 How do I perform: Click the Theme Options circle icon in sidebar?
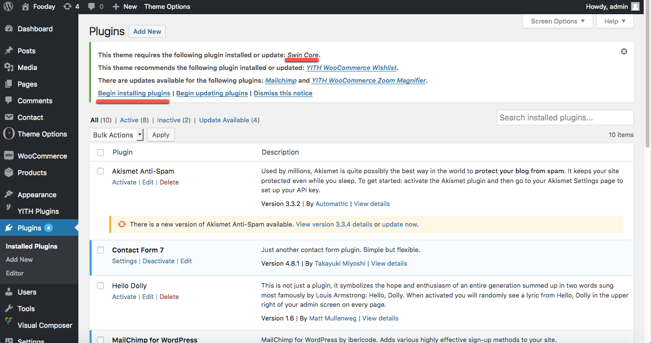(x=9, y=134)
